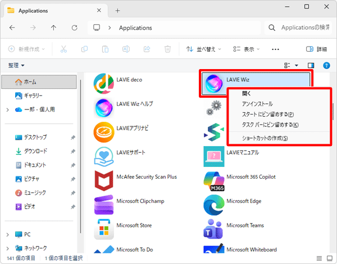The width and height of the screenshot is (337, 264).
Task: Open the gear settings app icon
Action: coord(213,108)
